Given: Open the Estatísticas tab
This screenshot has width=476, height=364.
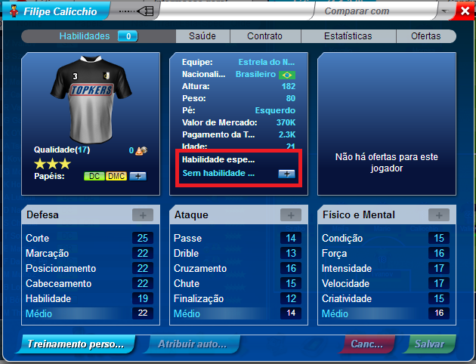Looking at the screenshot, I should click(x=348, y=36).
